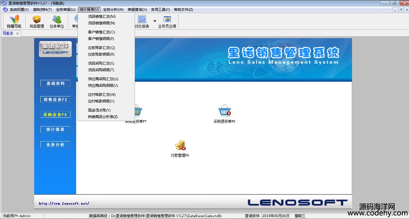Click the 里诺软件 LENOSOFT logo
Screen dimensions: 409x219
[55, 49]
